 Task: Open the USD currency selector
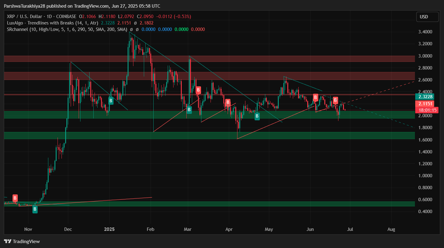427,17
